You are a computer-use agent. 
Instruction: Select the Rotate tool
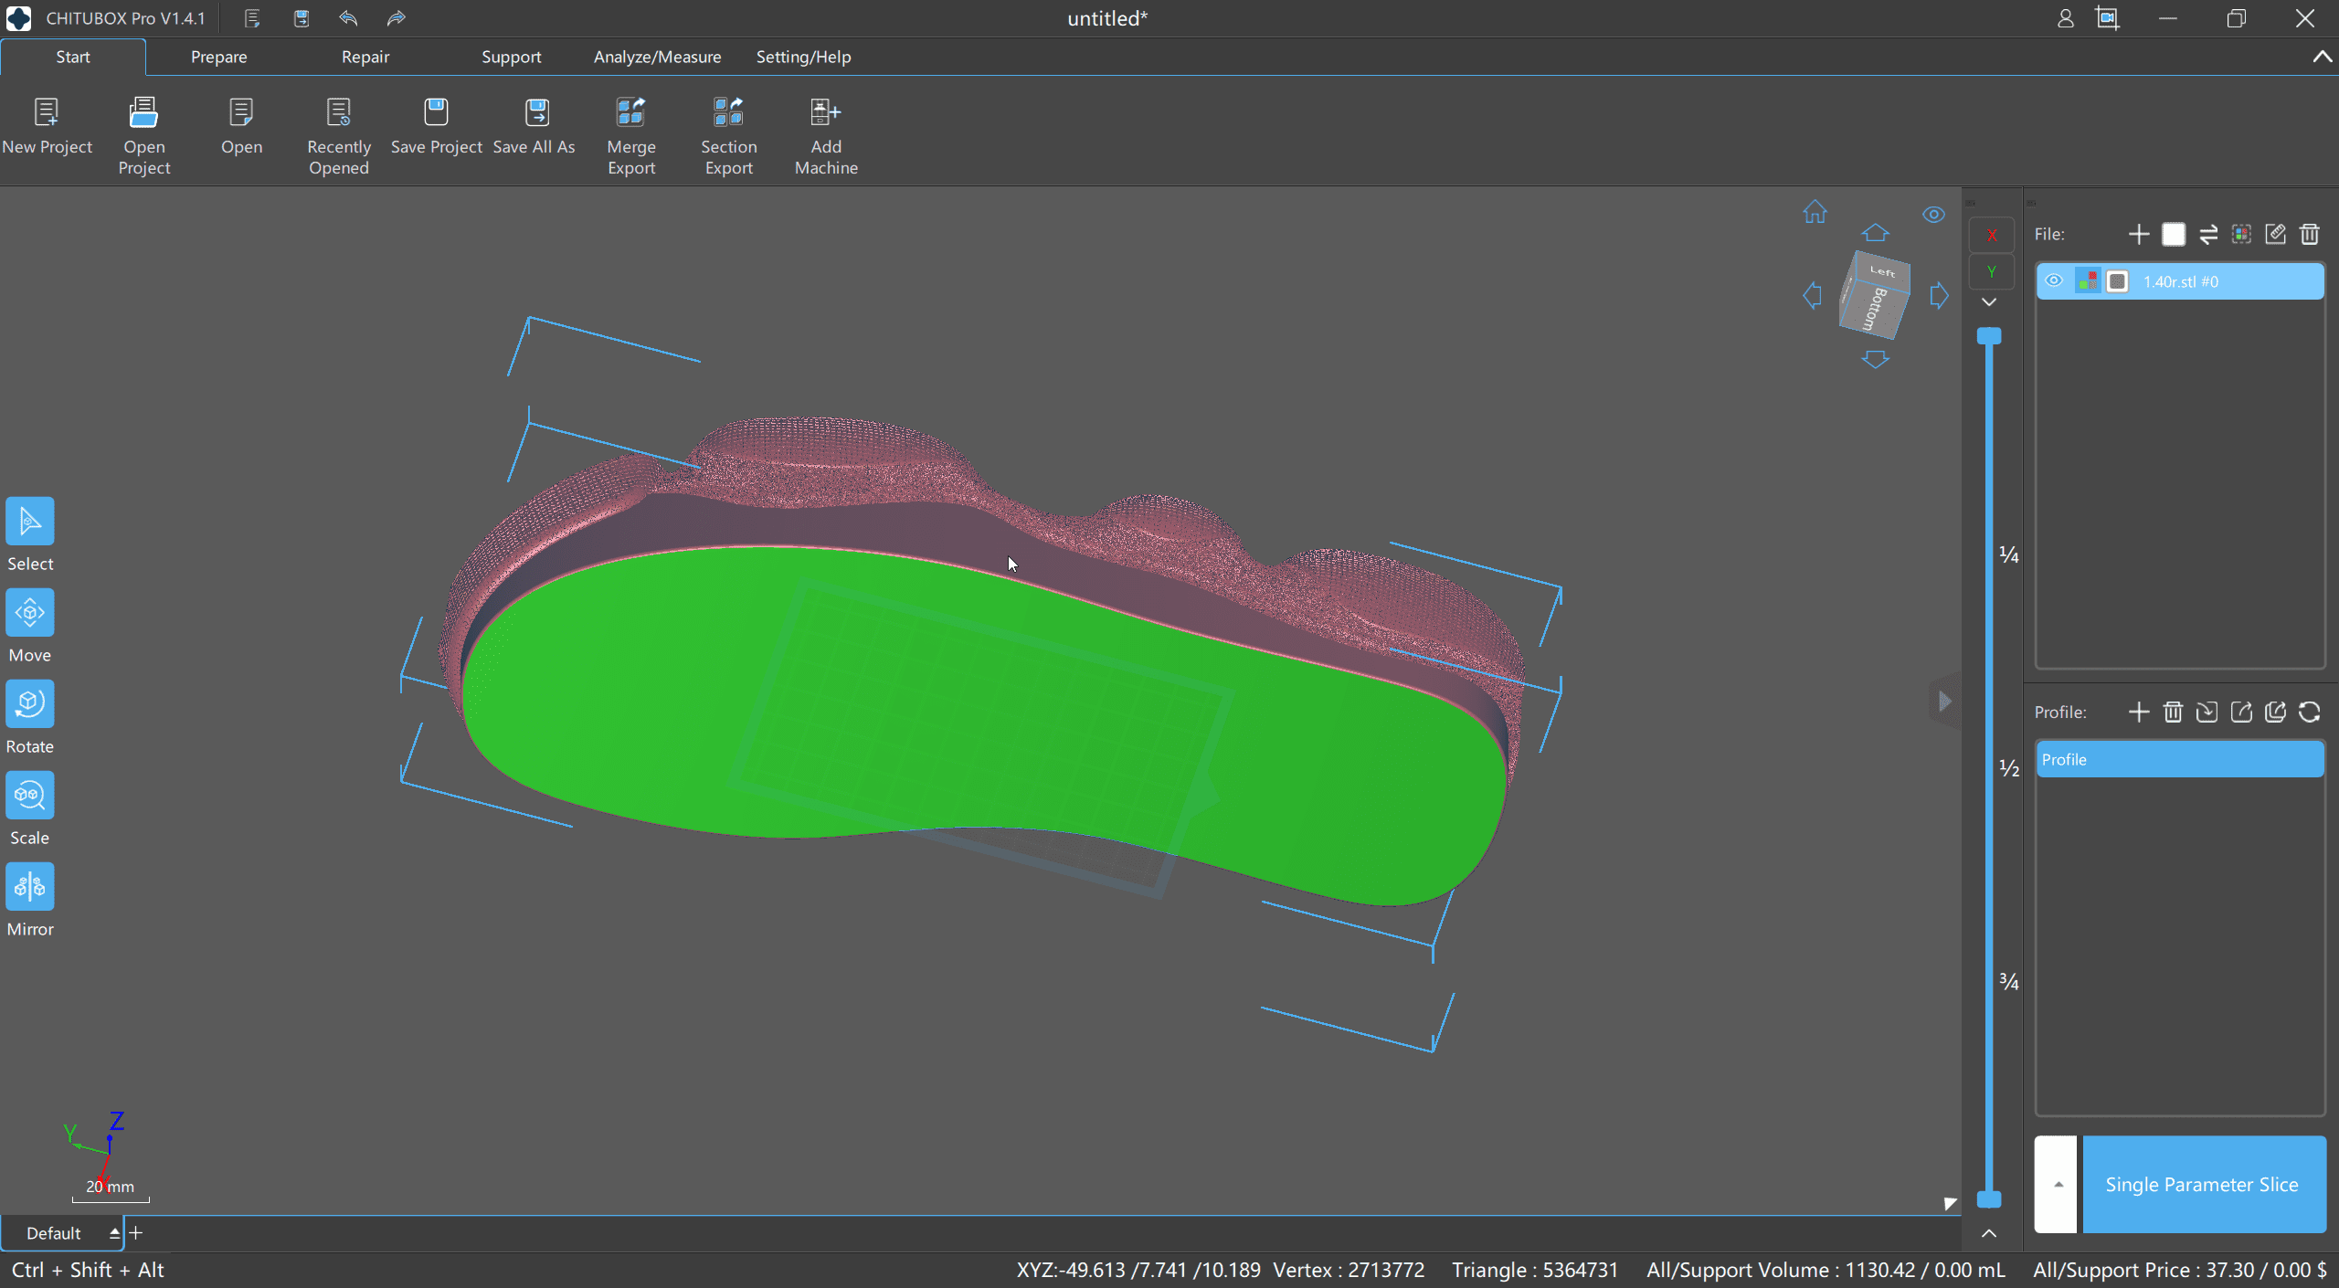click(30, 704)
